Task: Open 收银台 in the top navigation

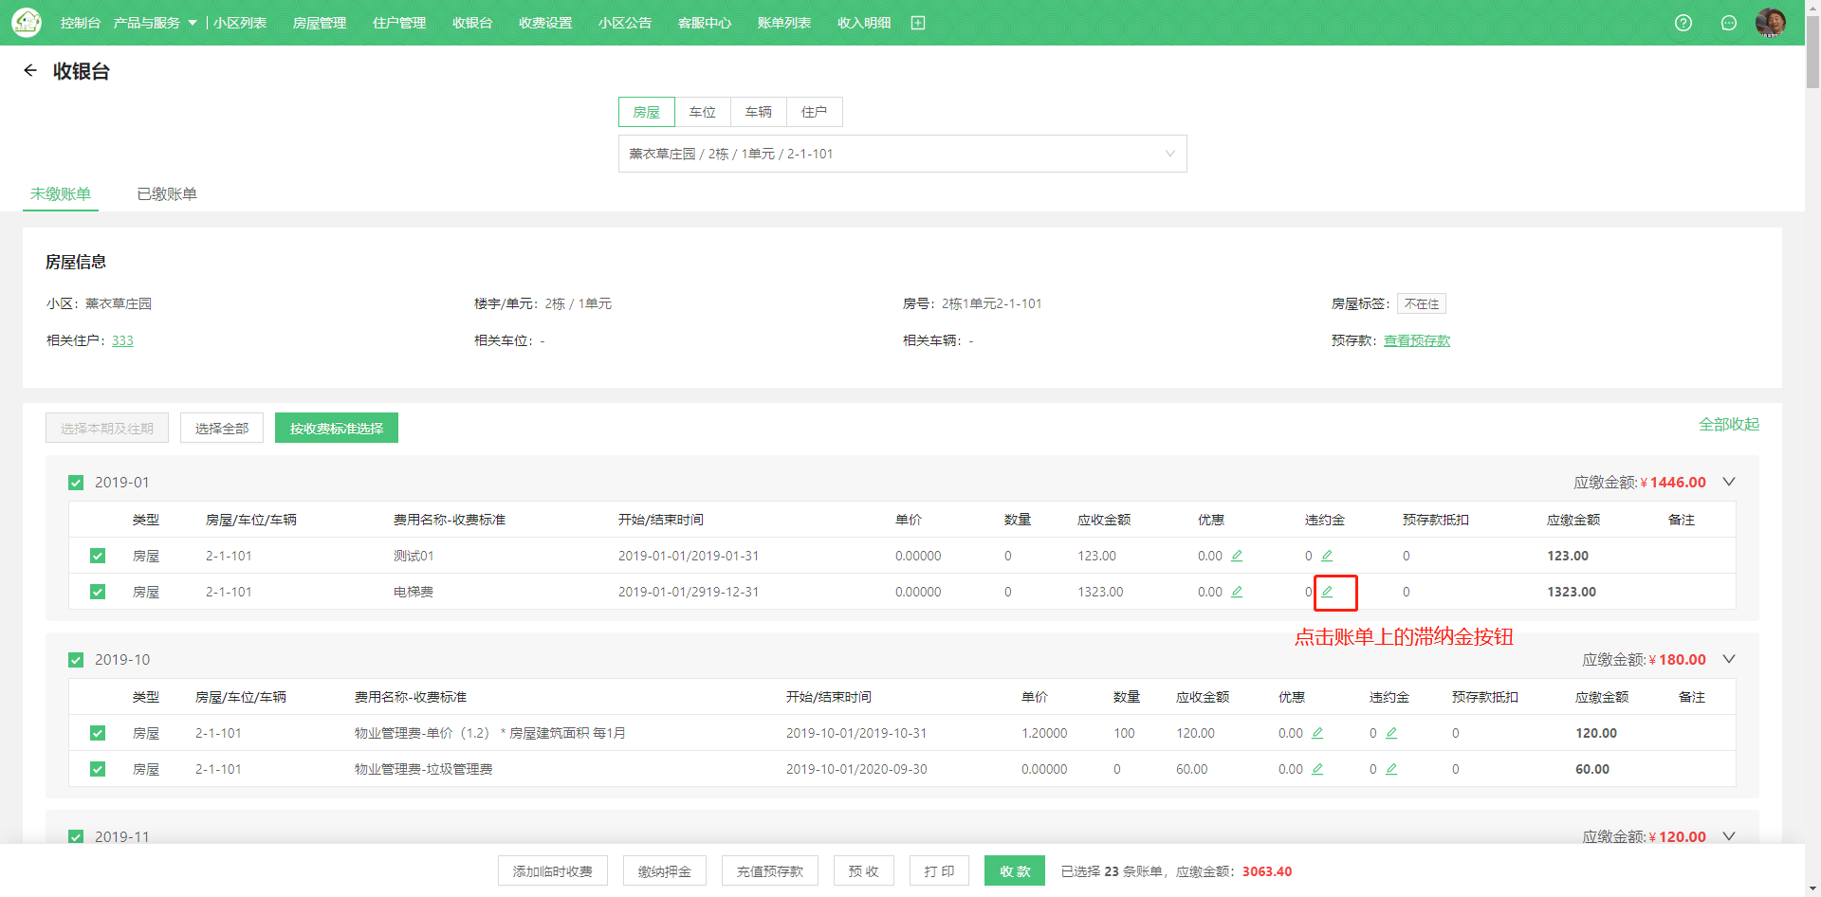Action: coord(472,23)
